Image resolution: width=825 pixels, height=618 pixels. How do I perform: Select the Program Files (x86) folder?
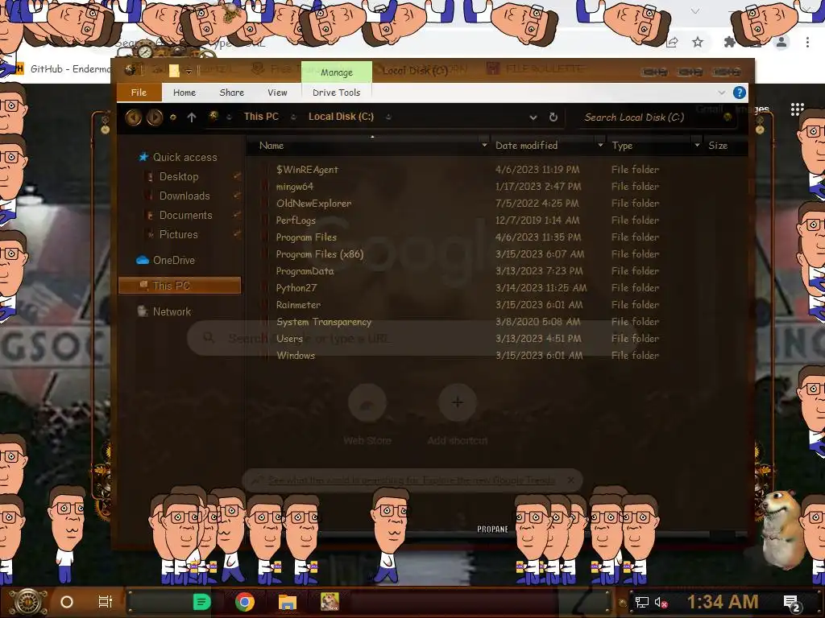[319, 254]
